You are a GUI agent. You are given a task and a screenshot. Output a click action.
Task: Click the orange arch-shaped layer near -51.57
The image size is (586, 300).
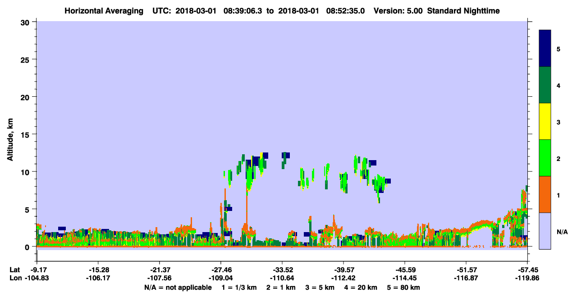[x=483, y=224]
